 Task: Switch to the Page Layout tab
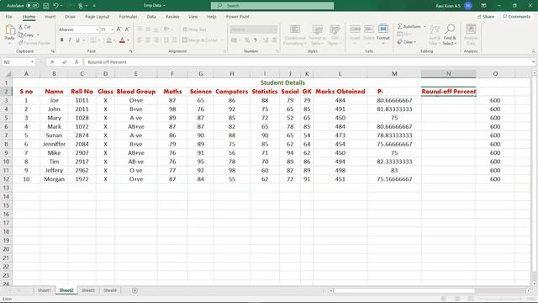98,17
